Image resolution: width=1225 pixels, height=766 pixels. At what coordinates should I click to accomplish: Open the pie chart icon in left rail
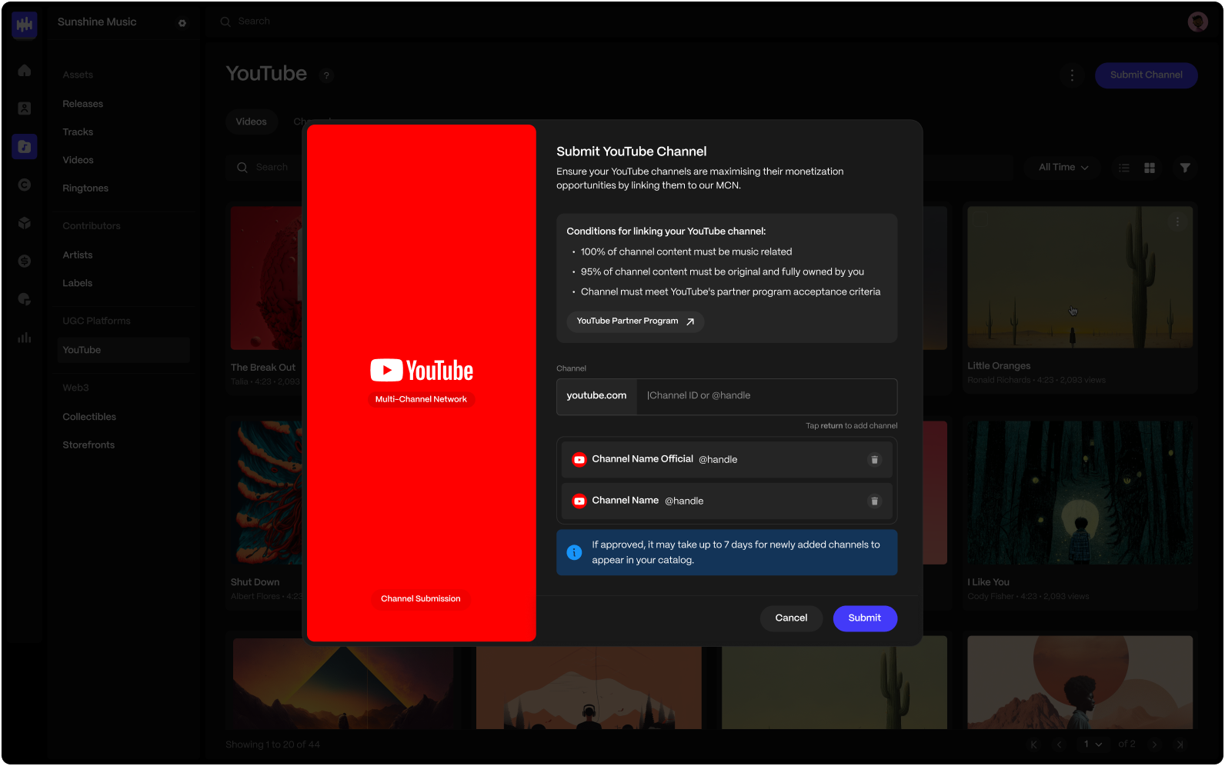[x=25, y=299]
